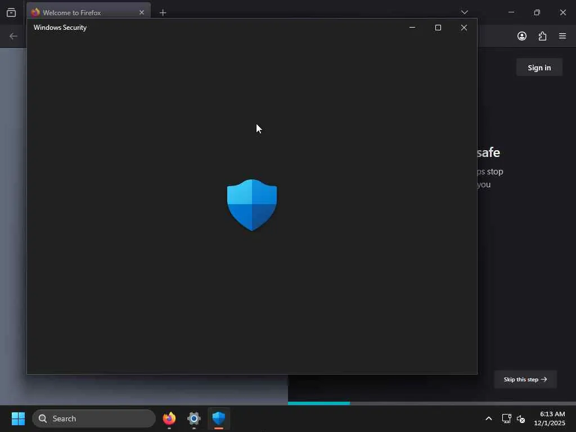Image resolution: width=576 pixels, height=432 pixels.
Task: Open the Firefox extensions puzzle icon
Action: [x=542, y=36]
